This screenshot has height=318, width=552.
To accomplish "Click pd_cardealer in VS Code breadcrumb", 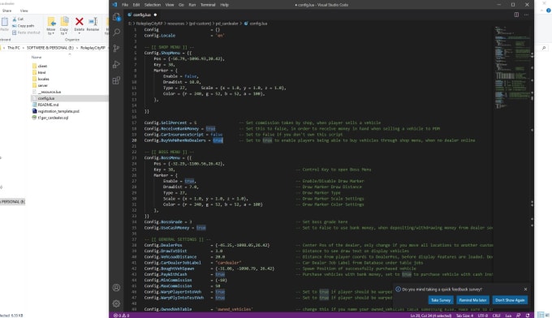I will pyautogui.click(x=227, y=24).
